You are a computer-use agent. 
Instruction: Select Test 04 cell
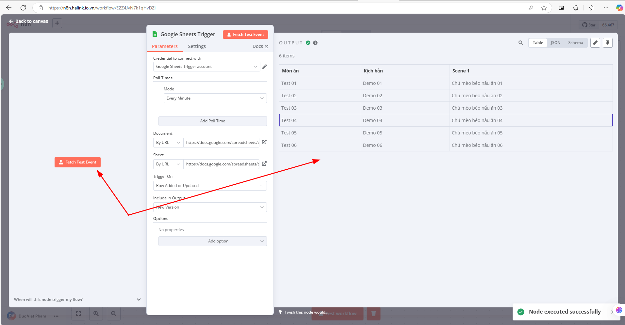tap(320, 120)
